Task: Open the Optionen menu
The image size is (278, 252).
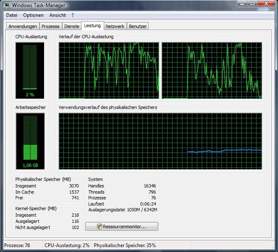Action: [33, 15]
